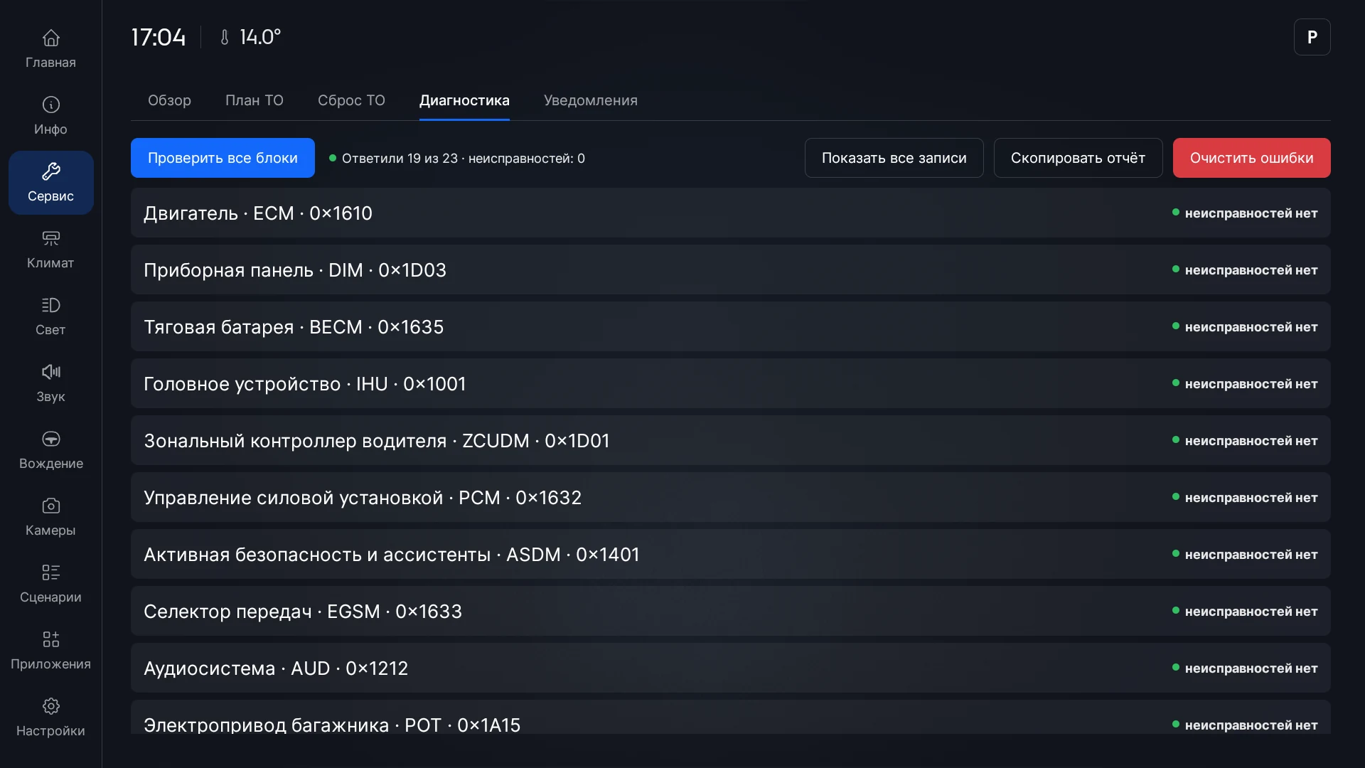Select Двигатель ECM 0x1610 row
This screenshot has height=768, width=1365.
click(730, 213)
